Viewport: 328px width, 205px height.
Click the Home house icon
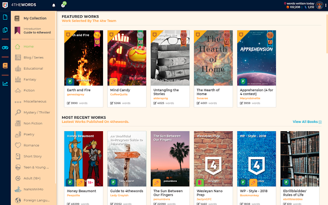[17, 47]
